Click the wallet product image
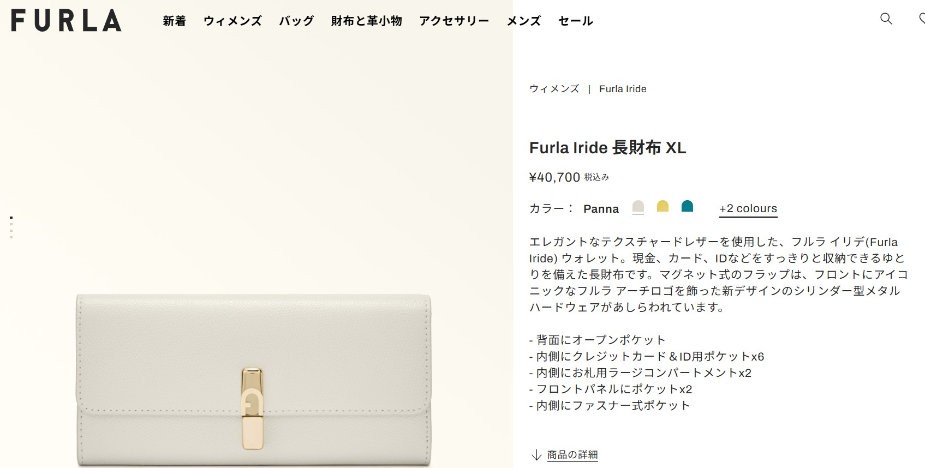Viewport: 925px width, 468px height. click(x=253, y=379)
